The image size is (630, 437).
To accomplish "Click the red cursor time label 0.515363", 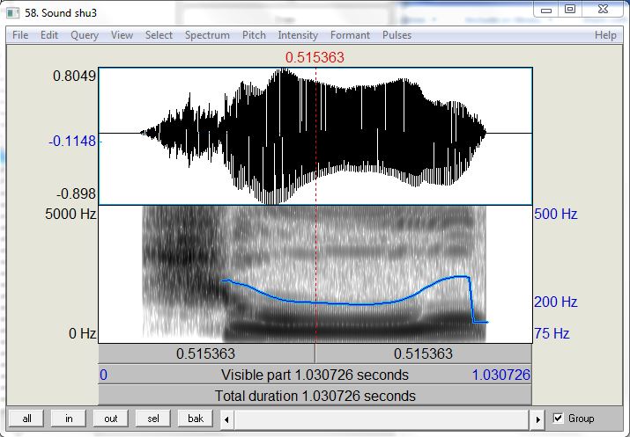I will [x=315, y=57].
